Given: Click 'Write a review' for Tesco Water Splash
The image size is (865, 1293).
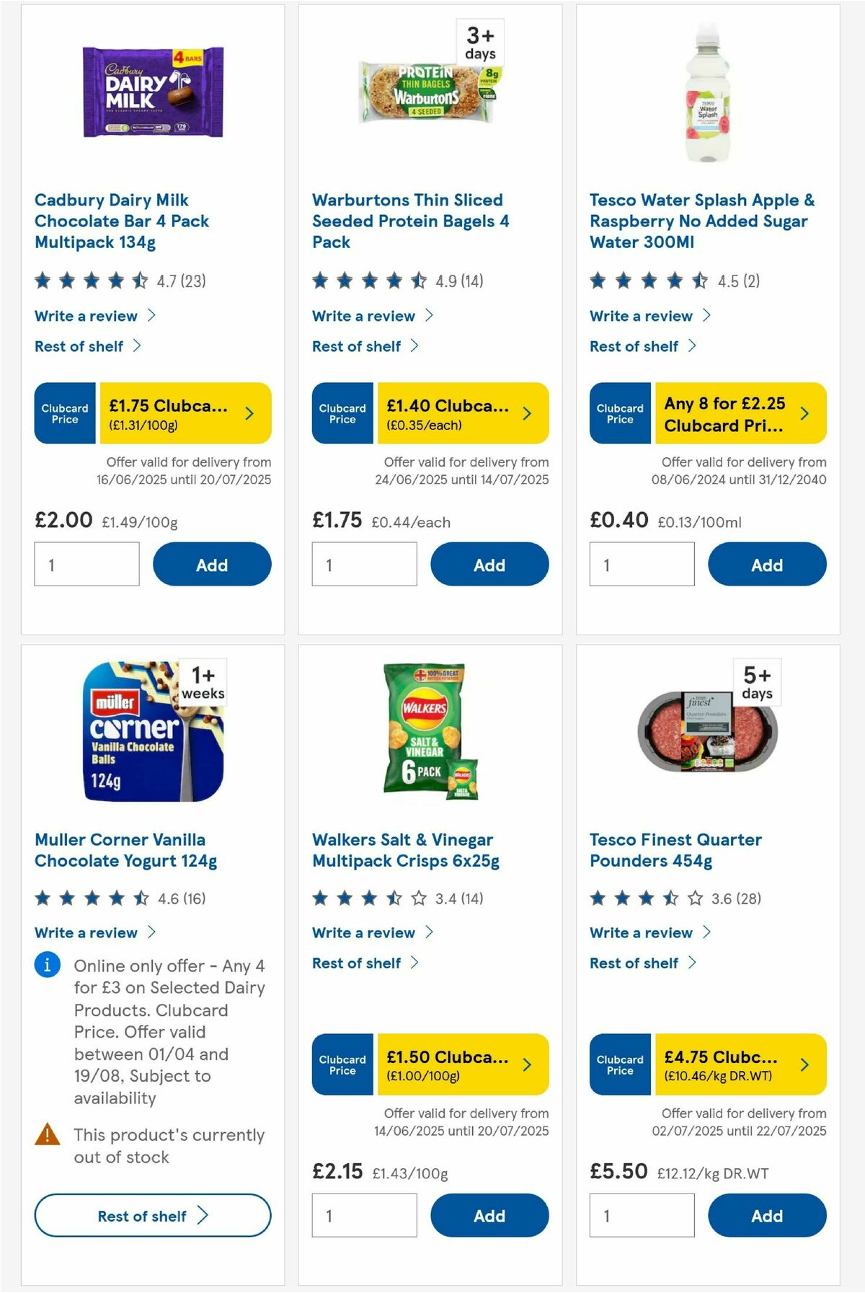Looking at the screenshot, I should coord(640,316).
